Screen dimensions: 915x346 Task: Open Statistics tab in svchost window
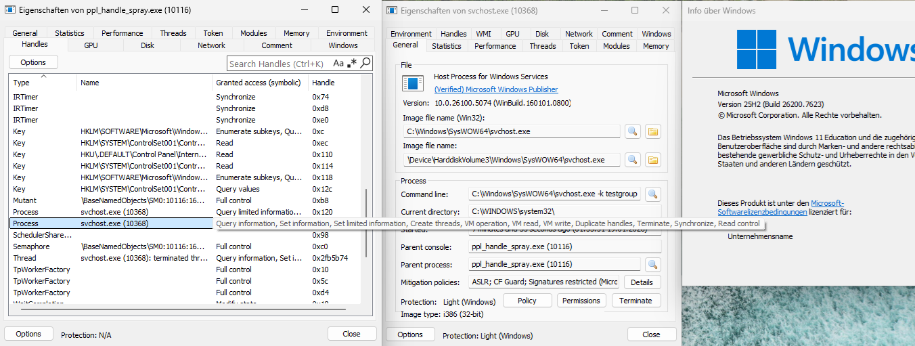coord(447,46)
